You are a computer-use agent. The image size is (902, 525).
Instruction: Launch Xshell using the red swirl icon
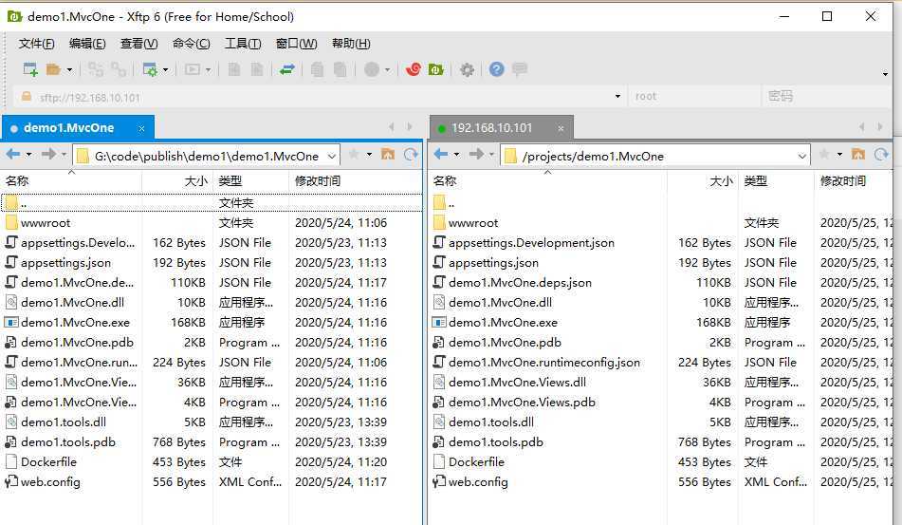point(413,69)
